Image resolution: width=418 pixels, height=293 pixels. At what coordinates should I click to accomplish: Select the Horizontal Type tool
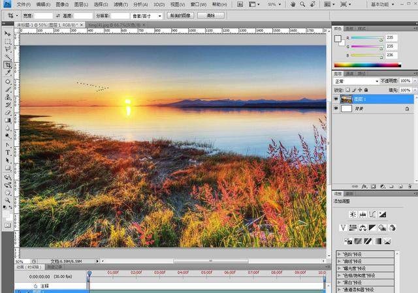point(8,152)
